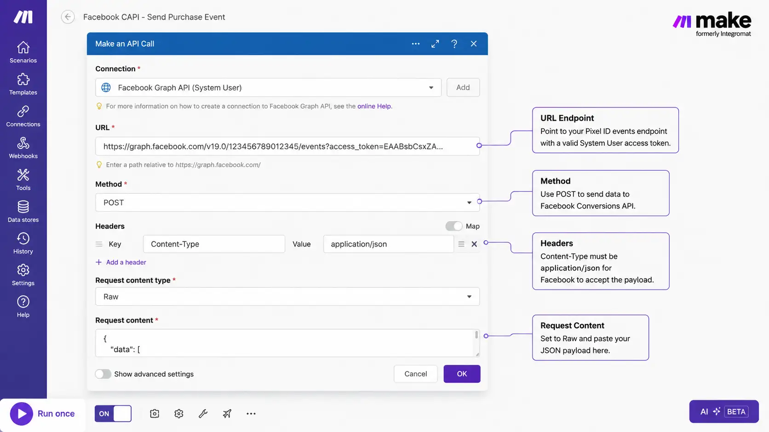Confirm with the OK button
The image size is (769, 432).
point(462,374)
